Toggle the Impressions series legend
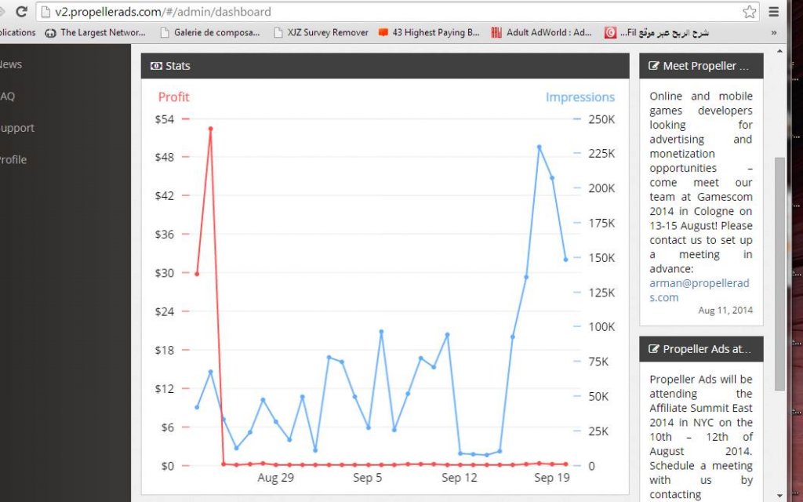The height and width of the screenshot is (502, 803). 580,96
